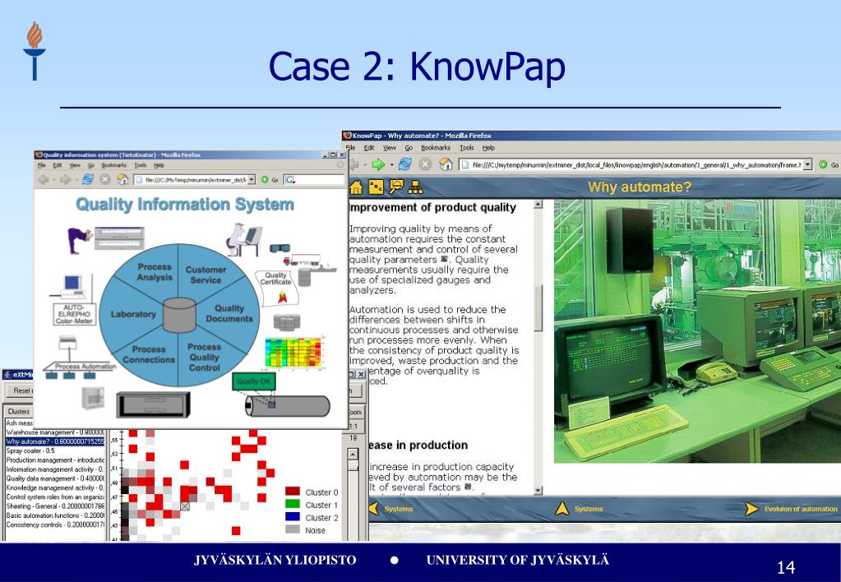Image resolution: width=841 pixels, height=582 pixels.
Task: Click the search field in the Quality Information System window
Action: coord(314,180)
